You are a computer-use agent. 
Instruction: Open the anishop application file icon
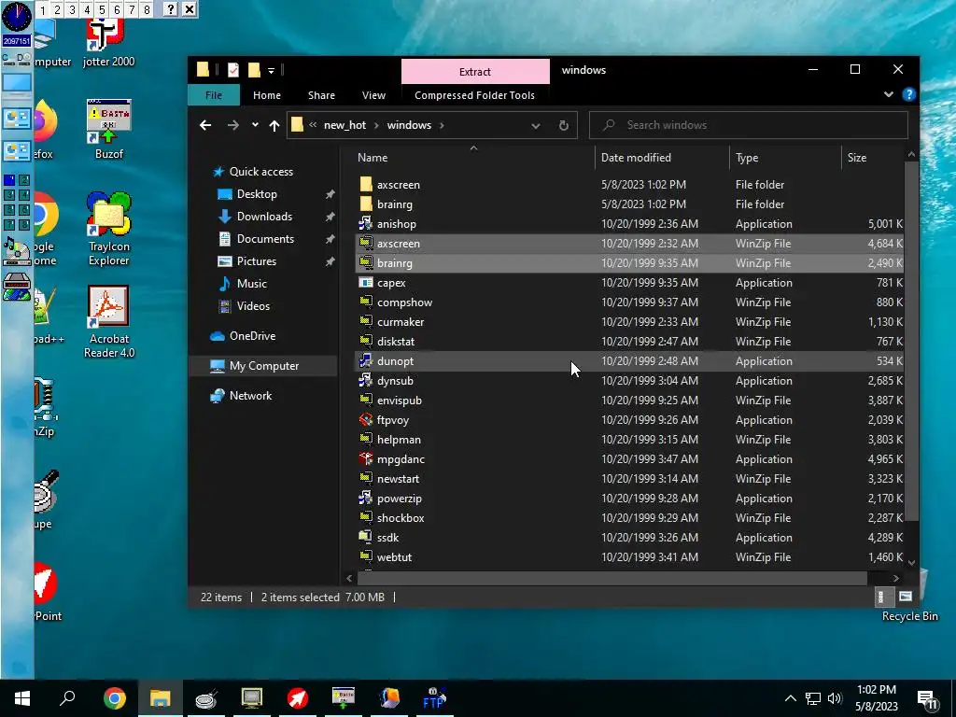coord(365,224)
